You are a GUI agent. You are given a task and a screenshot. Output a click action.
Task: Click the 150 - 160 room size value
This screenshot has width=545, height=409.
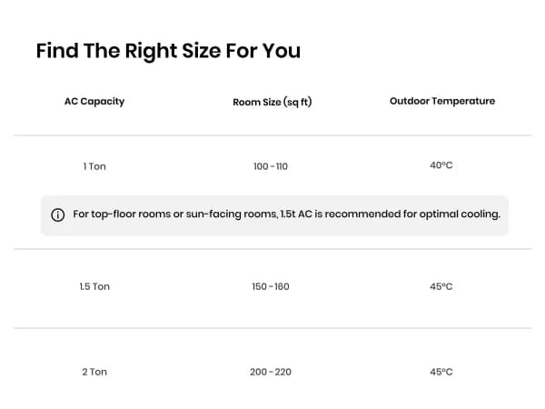tap(271, 286)
